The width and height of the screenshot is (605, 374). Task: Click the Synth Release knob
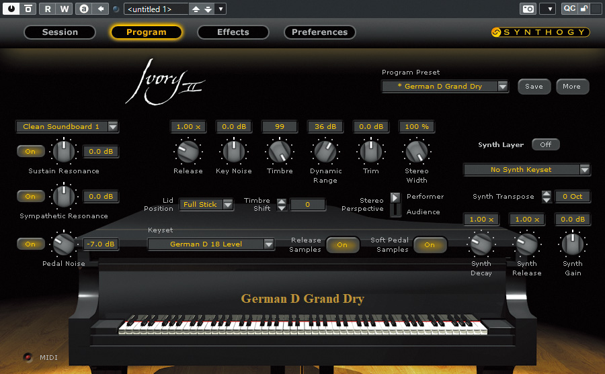526,244
